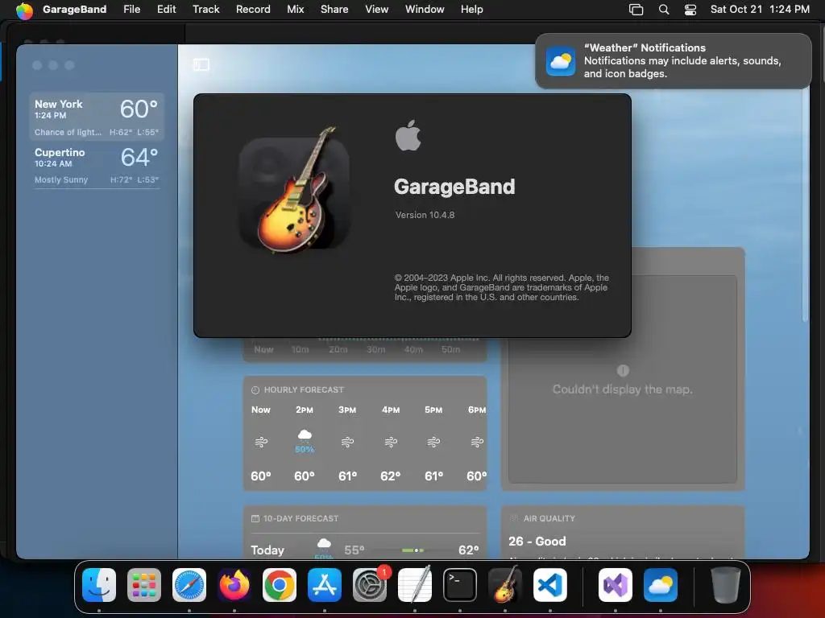Open Visual Studio from the Dock
This screenshot has width=825, height=618.
[x=615, y=585]
